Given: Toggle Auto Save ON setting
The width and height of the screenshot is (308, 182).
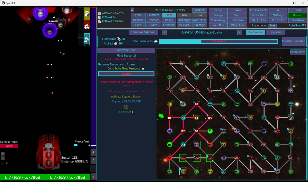Looking at the screenshot, I should click(x=297, y=25).
